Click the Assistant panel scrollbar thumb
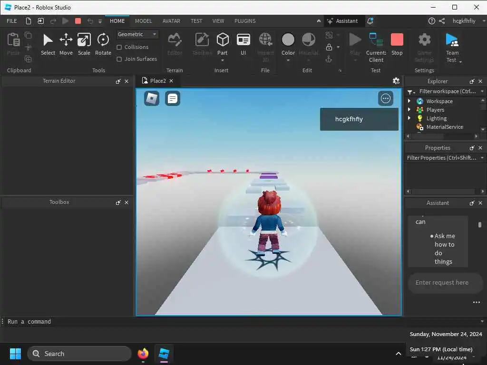 pos(479,224)
